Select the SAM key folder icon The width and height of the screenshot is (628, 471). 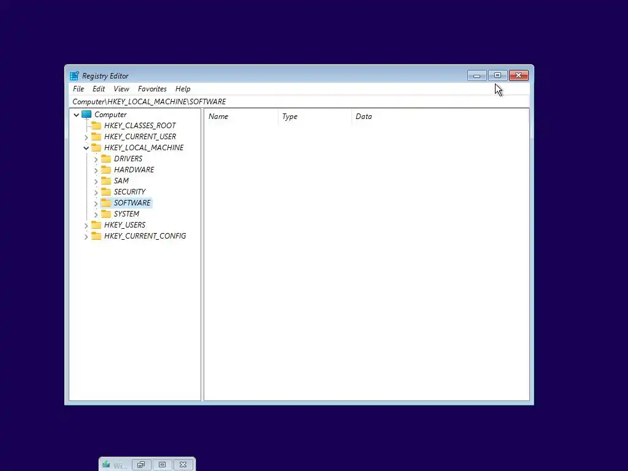coord(105,181)
